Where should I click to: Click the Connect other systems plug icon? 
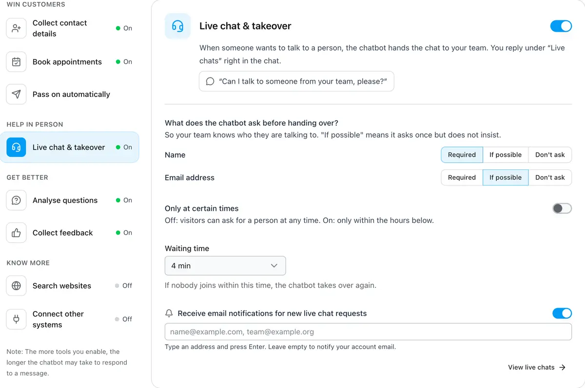click(x=16, y=319)
